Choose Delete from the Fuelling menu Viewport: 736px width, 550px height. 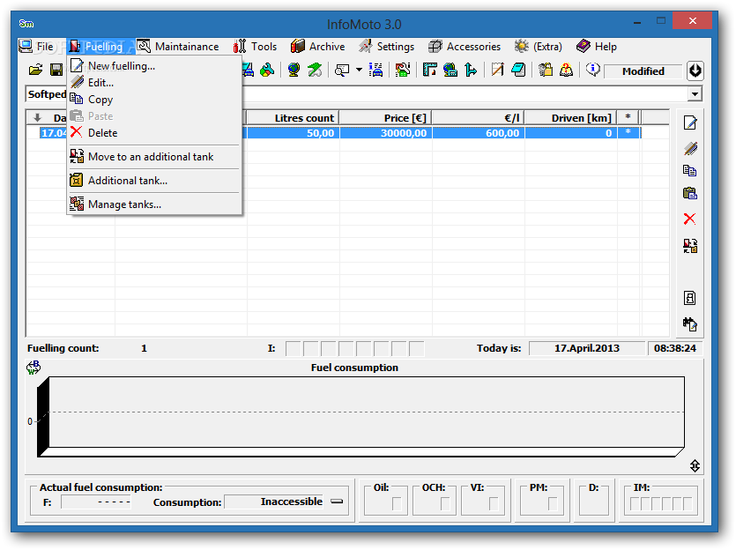pyautogui.click(x=154, y=133)
